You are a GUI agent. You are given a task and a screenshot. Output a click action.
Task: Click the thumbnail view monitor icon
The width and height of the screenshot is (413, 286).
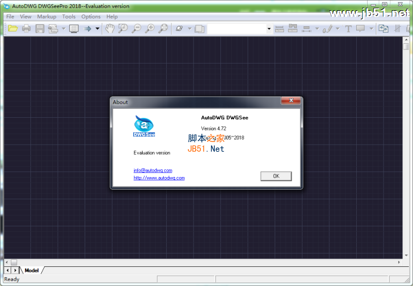(x=74, y=28)
